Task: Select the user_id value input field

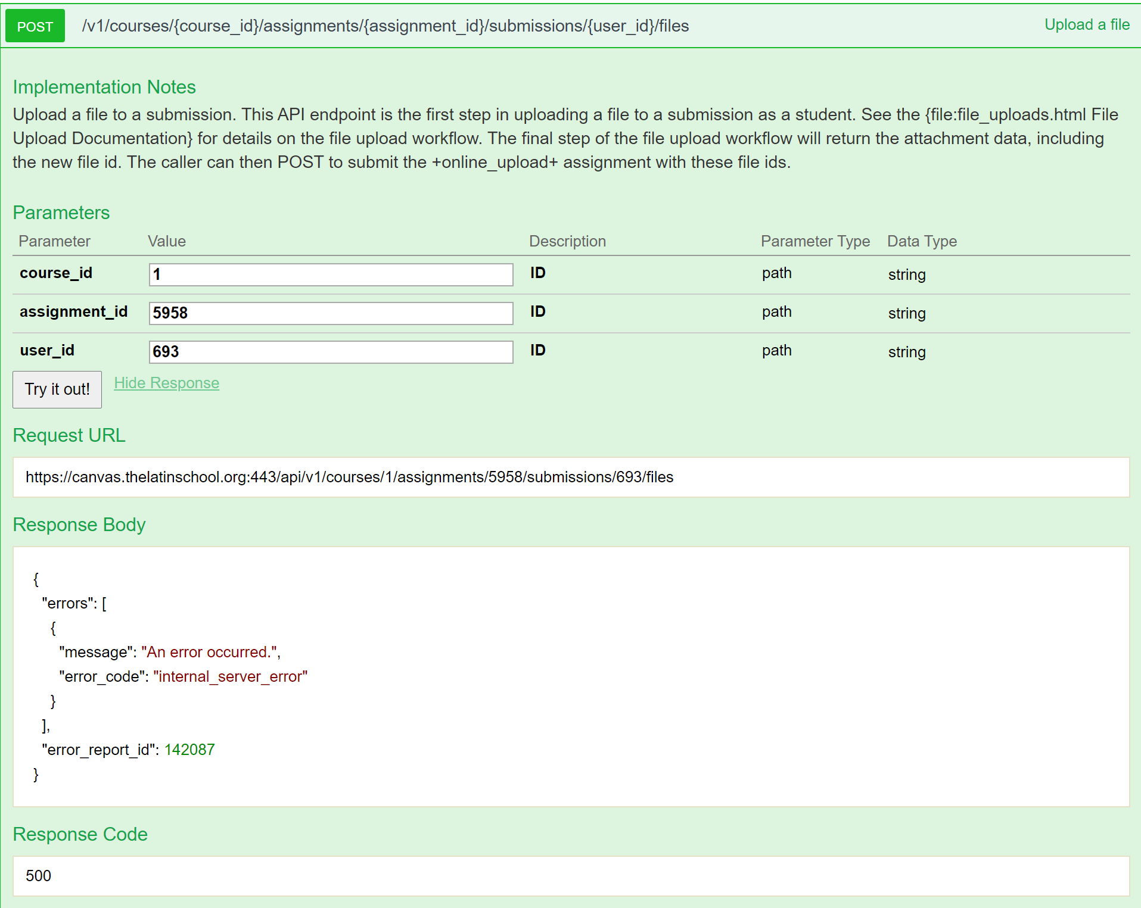Action: click(330, 352)
